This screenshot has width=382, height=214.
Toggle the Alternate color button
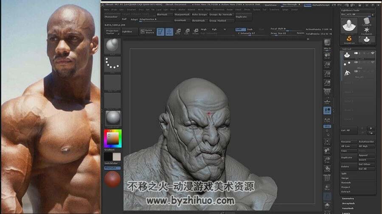point(112,168)
